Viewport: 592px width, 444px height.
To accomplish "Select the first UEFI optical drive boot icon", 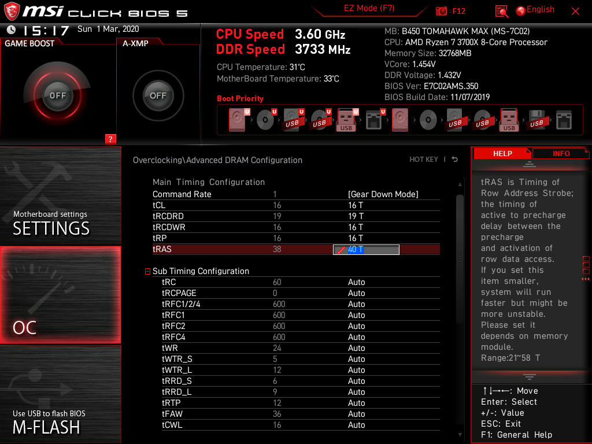I will pos(266,120).
